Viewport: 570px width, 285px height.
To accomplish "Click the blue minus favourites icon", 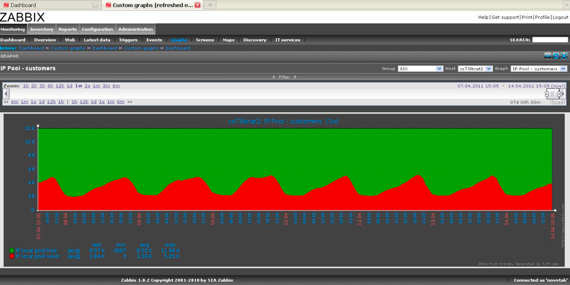I will point(547,56).
